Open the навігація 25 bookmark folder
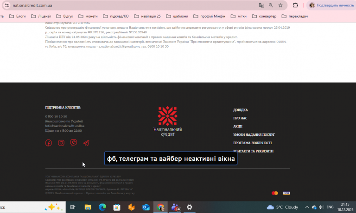The height and width of the screenshot is (213, 356). 147,16
